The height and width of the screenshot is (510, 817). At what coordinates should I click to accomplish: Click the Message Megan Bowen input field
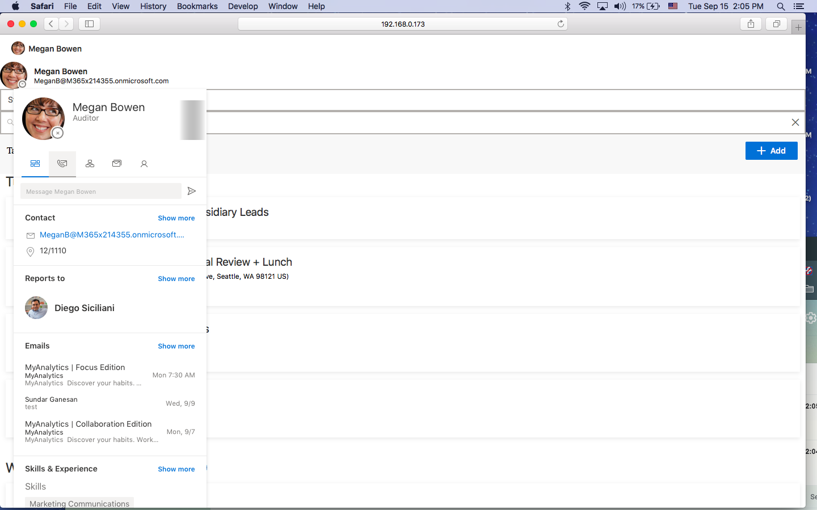click(x=100, y=191)
